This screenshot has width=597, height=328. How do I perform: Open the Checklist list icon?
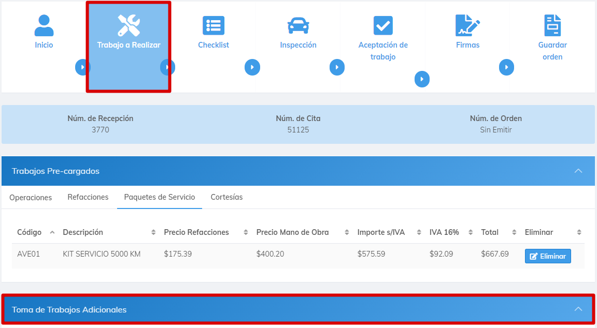[214, 25]
